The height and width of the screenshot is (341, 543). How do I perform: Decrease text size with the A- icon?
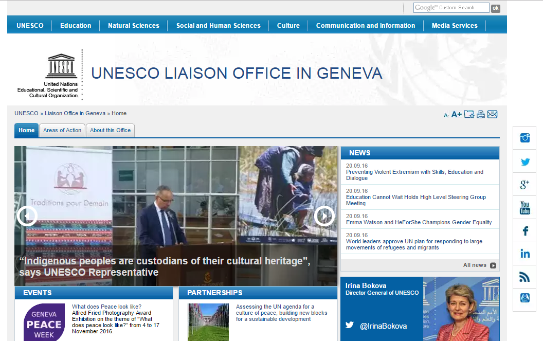pos(446,115)
